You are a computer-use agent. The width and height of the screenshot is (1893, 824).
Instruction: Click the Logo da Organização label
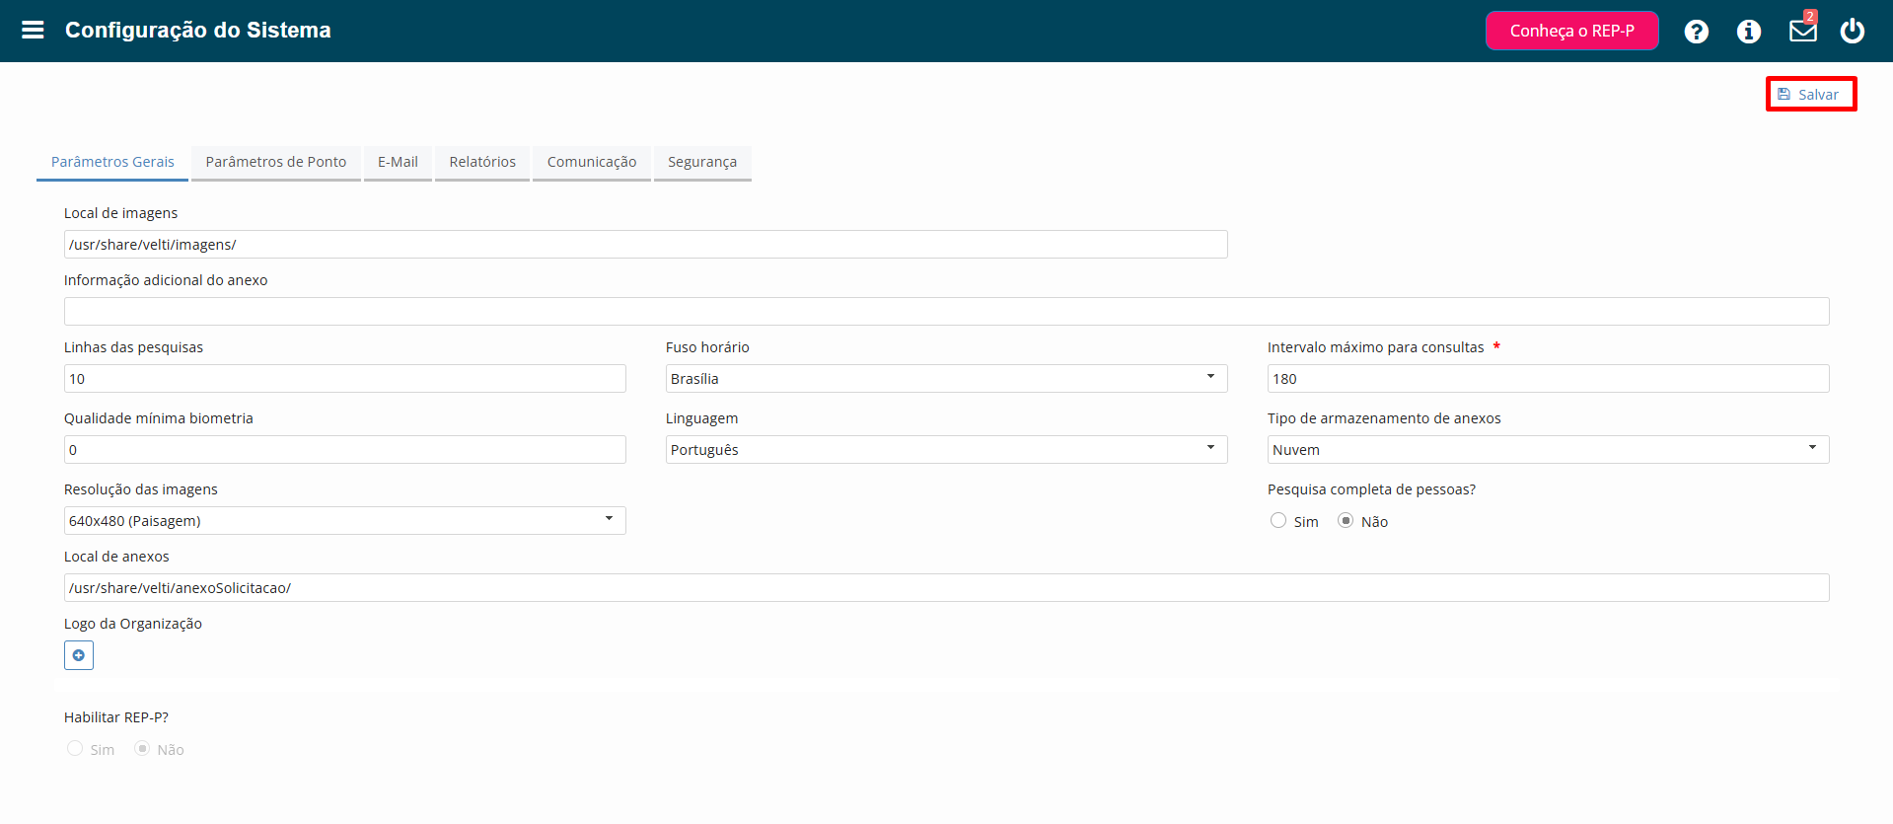pyautogui.click(x=133, y=624)
